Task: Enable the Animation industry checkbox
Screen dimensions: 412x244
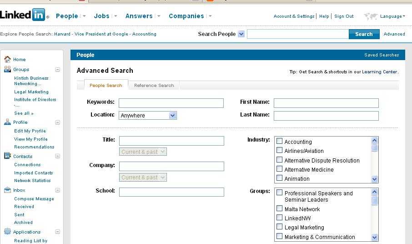Action: coord(279,178)
